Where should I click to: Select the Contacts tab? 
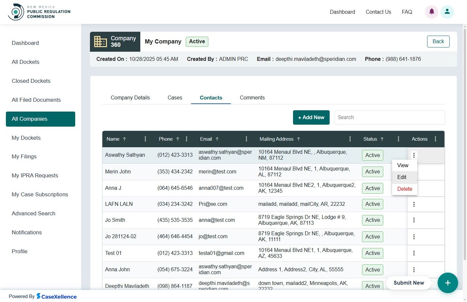pos(211,98)
